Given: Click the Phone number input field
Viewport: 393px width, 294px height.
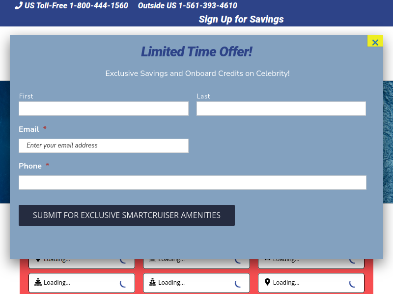Looking at the screenshot, I should (193, 182).
